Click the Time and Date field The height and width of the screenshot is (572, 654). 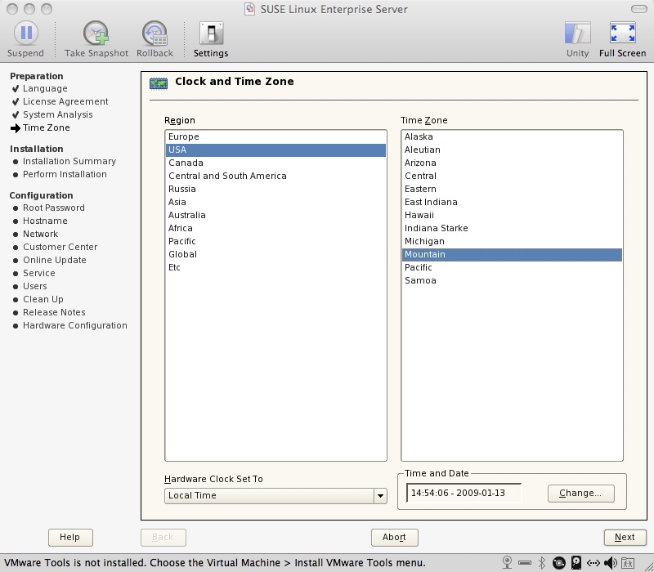464,494
